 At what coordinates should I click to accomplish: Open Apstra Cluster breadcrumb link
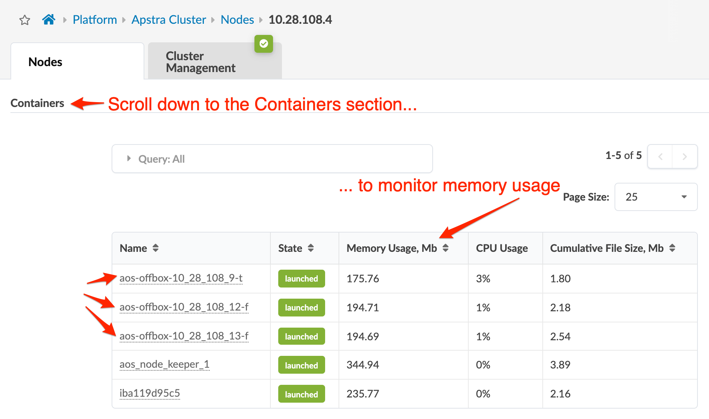click(169, 20)
